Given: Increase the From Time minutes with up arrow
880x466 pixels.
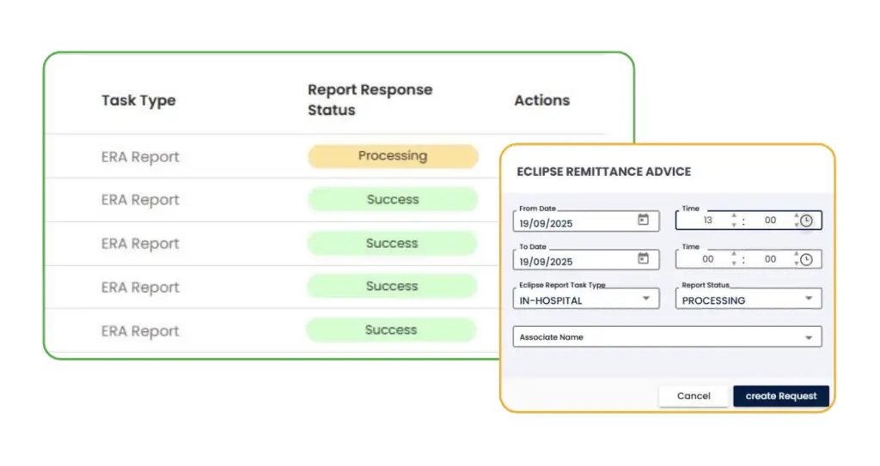Looking at the screenshot, I should 796,216.
